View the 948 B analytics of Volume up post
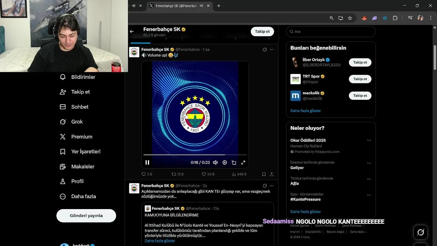437x246 pixels. [239, 174]
